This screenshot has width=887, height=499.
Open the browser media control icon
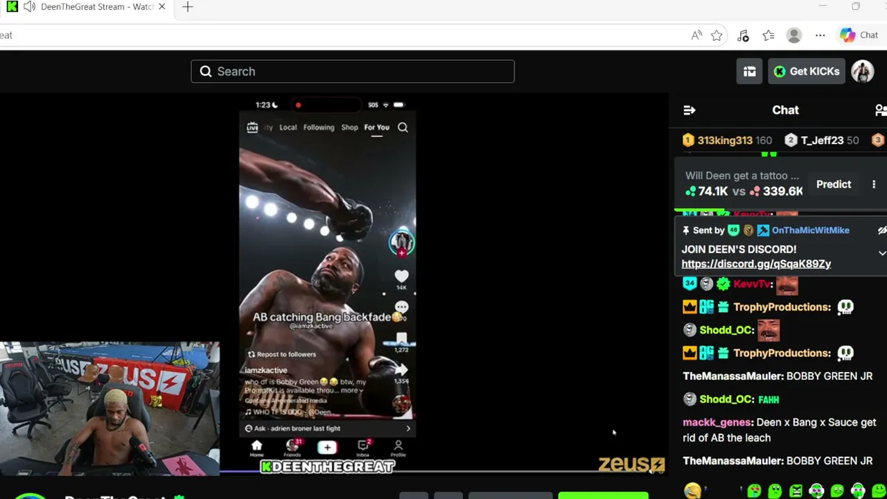743,35
